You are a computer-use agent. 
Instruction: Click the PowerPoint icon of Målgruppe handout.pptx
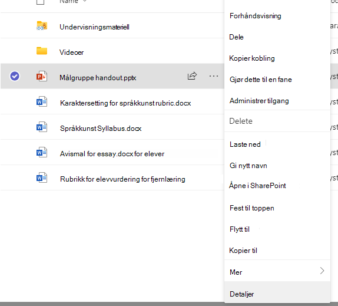click(x=42, y=76)
